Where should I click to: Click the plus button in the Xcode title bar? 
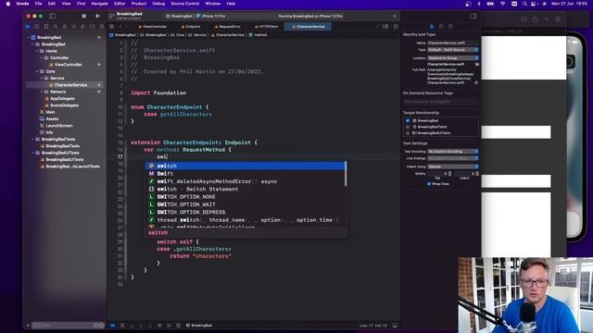click(394, 17)
